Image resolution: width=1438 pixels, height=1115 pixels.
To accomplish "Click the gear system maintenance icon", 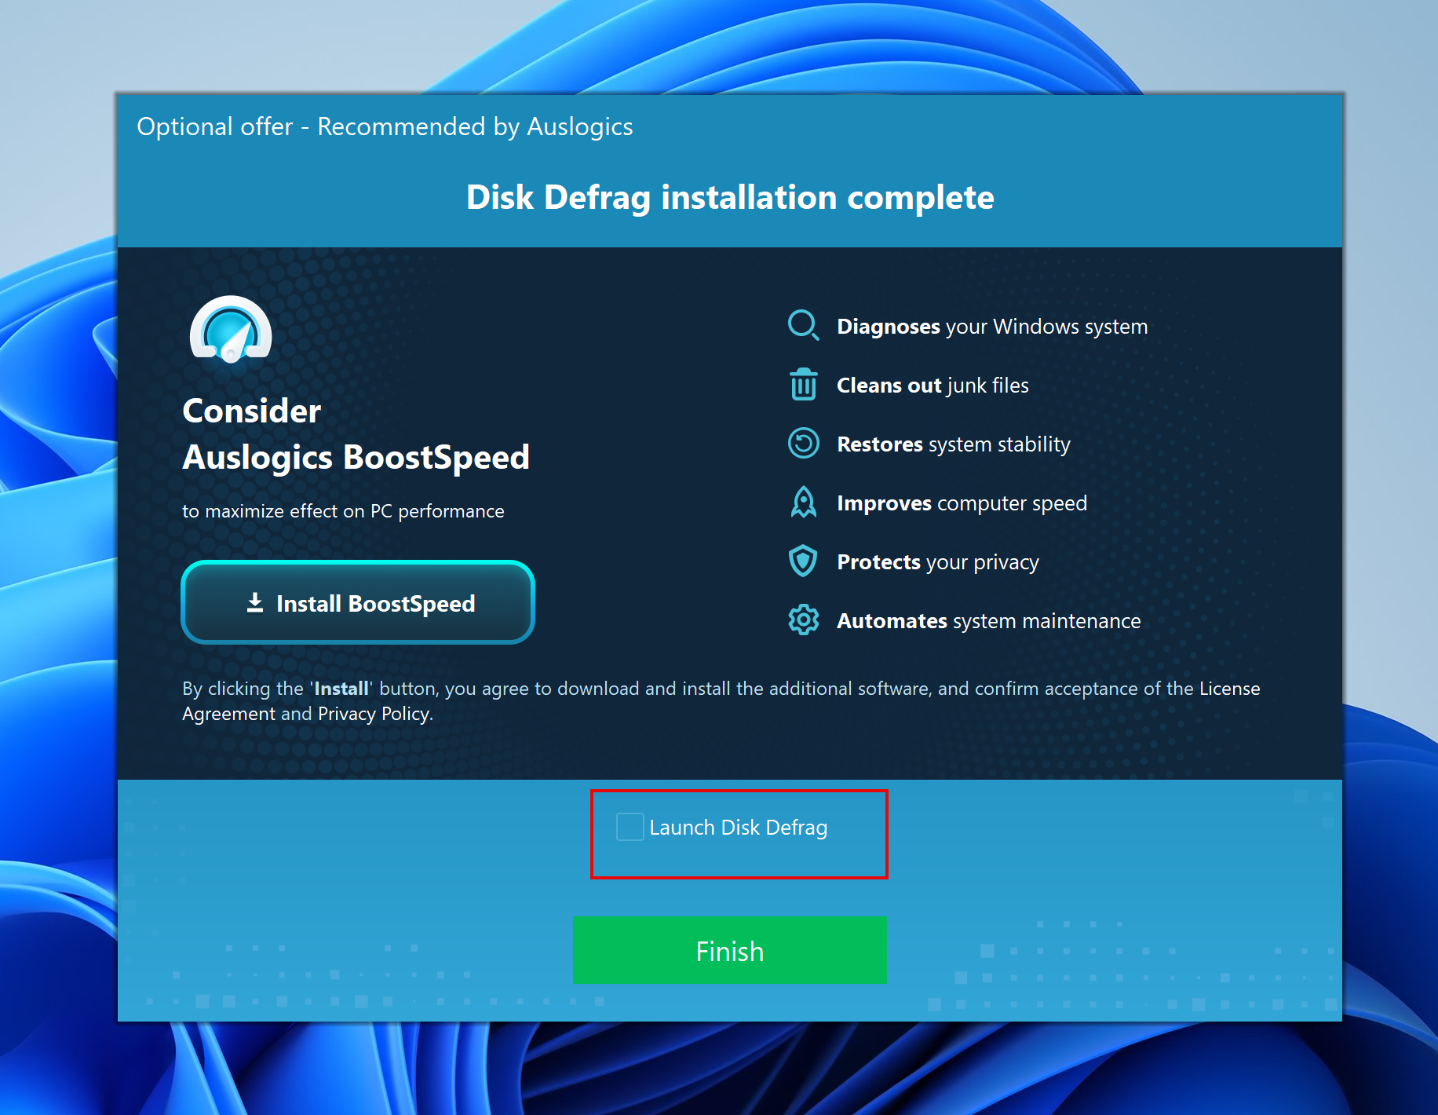I will pos(803,620).
